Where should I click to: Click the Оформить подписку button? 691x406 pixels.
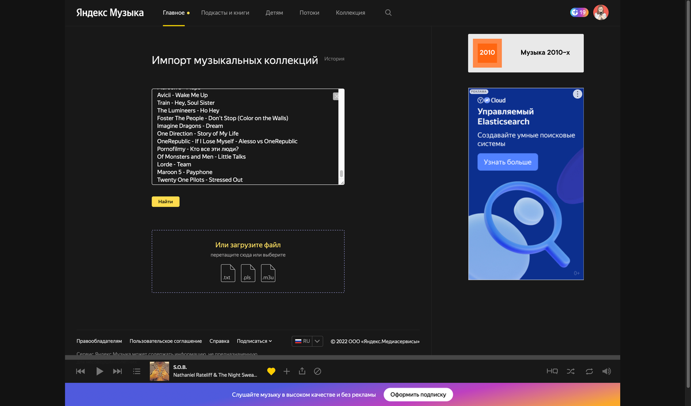click(x=418, y=394)
